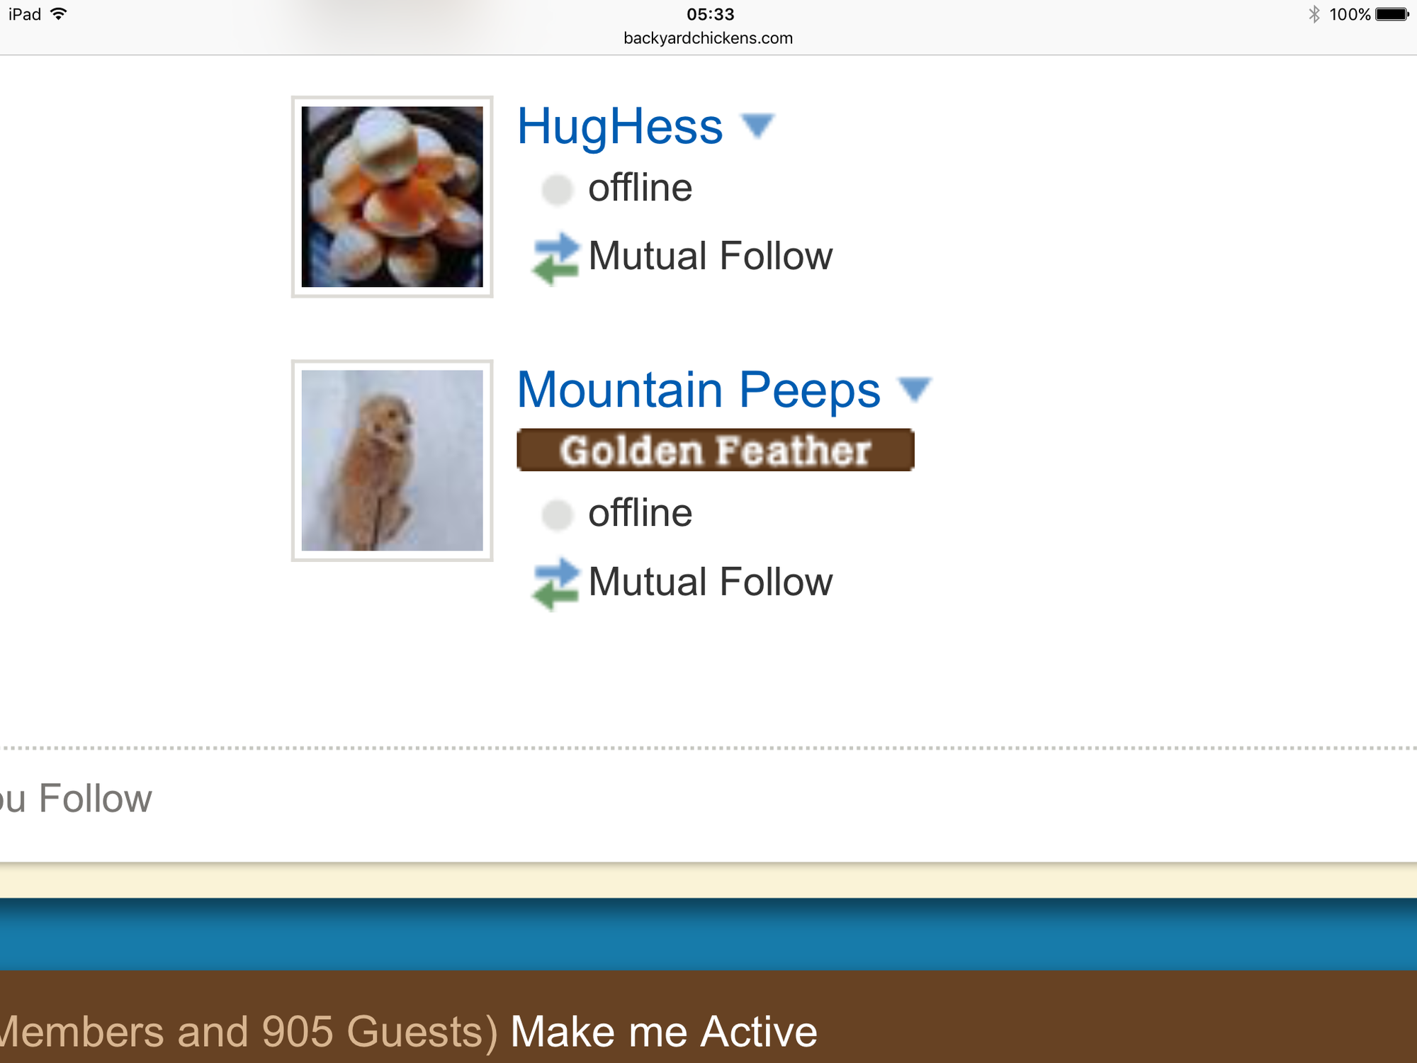Click Mutual Follow arrows icon for HugHess
This screenshot has width=1417, height=1063.
click(x=556, y=258)
